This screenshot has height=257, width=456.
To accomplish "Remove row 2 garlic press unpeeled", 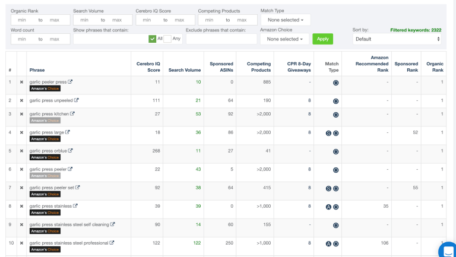I will pos(21,100).
